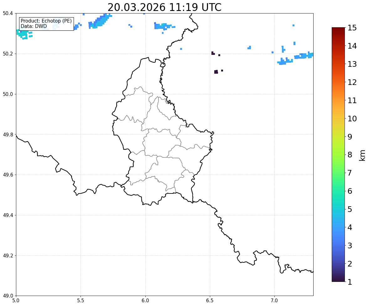Screen dimensions: 369x306
Task: Click colorbar tick label 13
Action: tap(352, 64)
